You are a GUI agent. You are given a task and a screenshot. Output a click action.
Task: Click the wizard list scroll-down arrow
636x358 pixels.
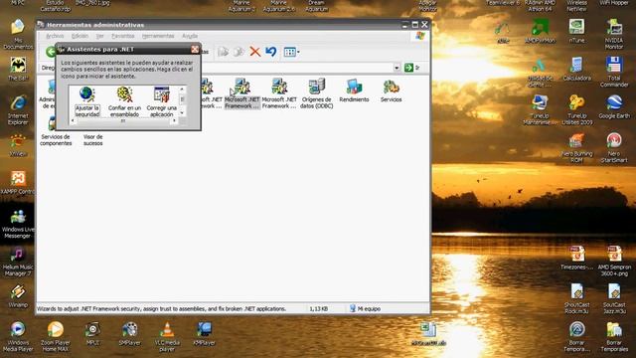tap(182, 113)
